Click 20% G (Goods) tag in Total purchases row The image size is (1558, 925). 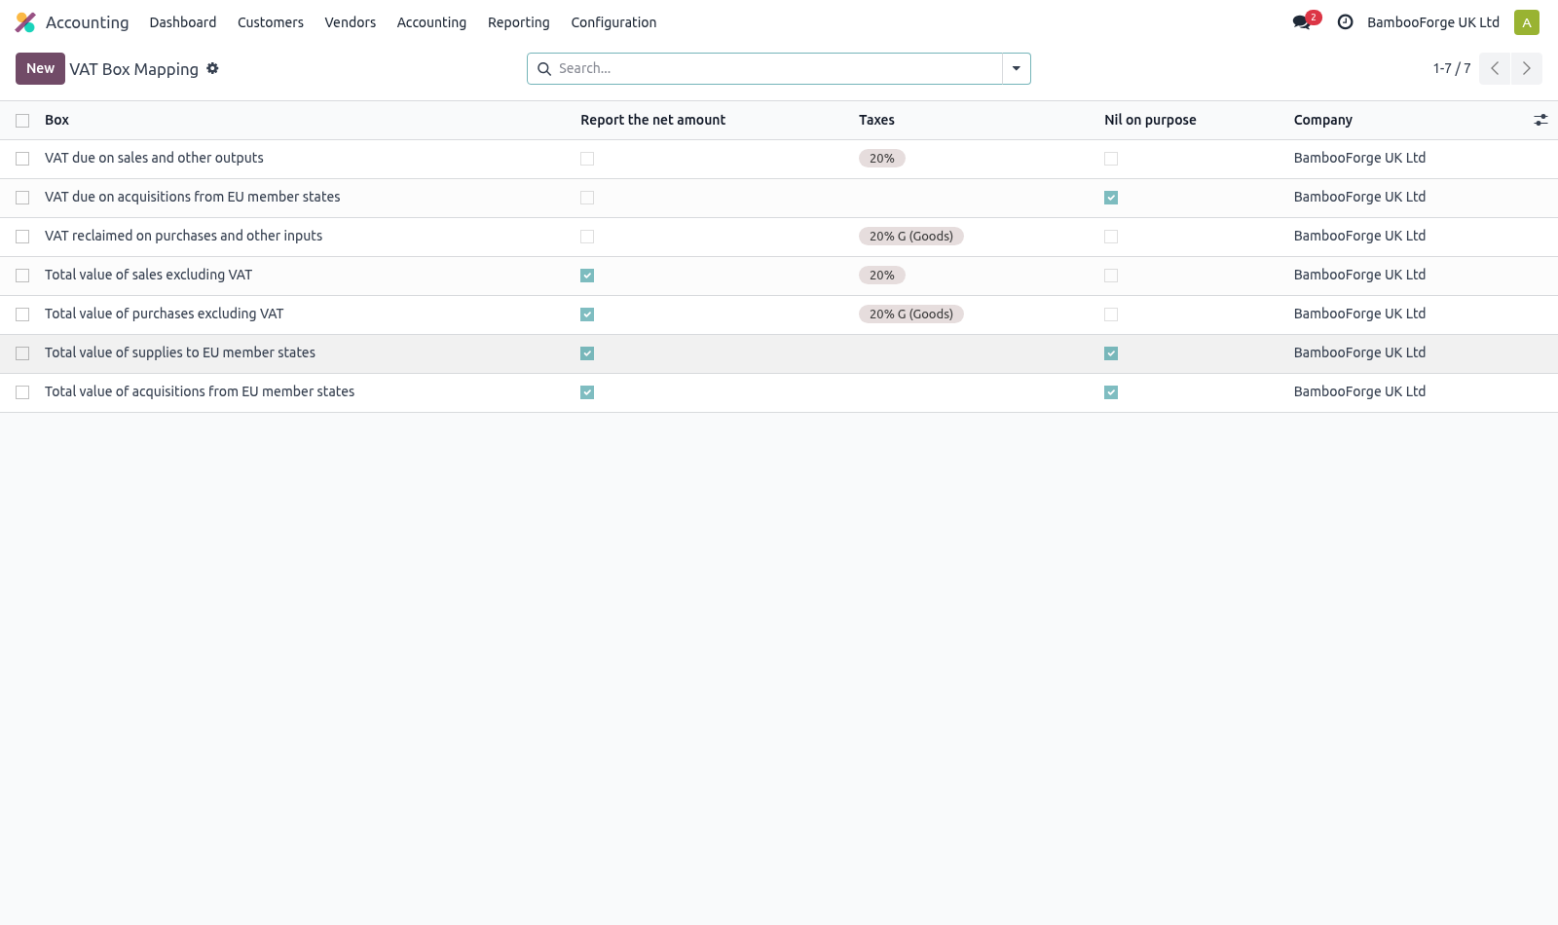[911, 314]
